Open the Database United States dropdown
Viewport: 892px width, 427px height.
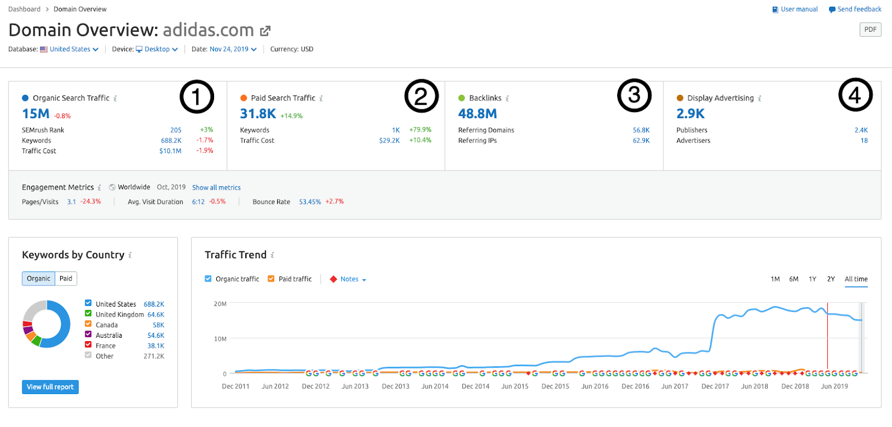coord(74,49)
